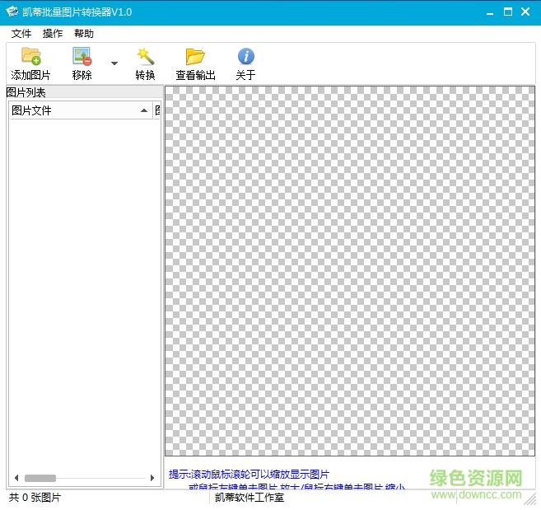Image resolution: width=541 pixels, height=510 pixels.
Task: Open output folder via 查看输出 icon
Action: tap(195, 57)
